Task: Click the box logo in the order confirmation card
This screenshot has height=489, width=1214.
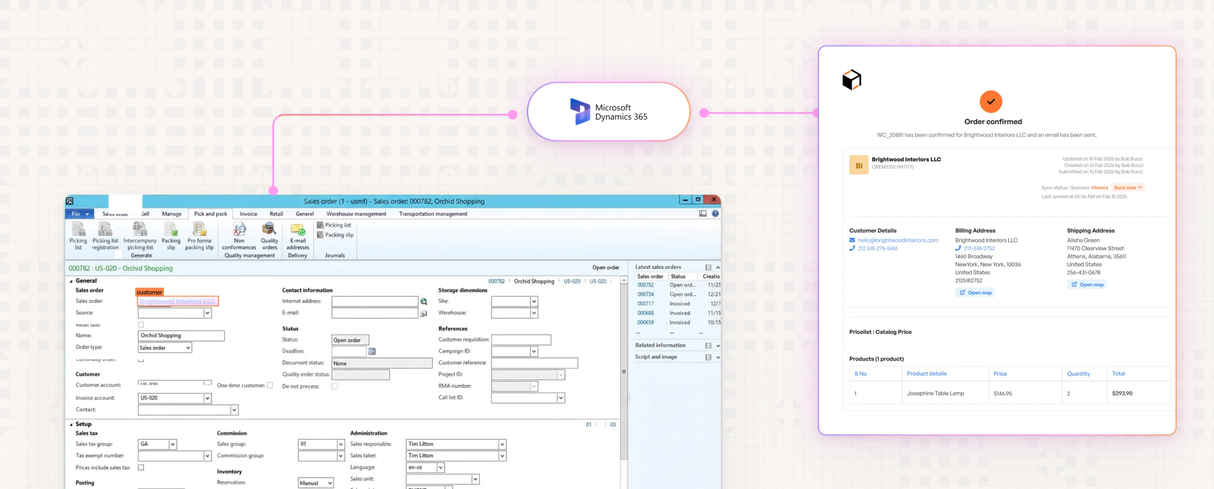Action: coord(852,80)
